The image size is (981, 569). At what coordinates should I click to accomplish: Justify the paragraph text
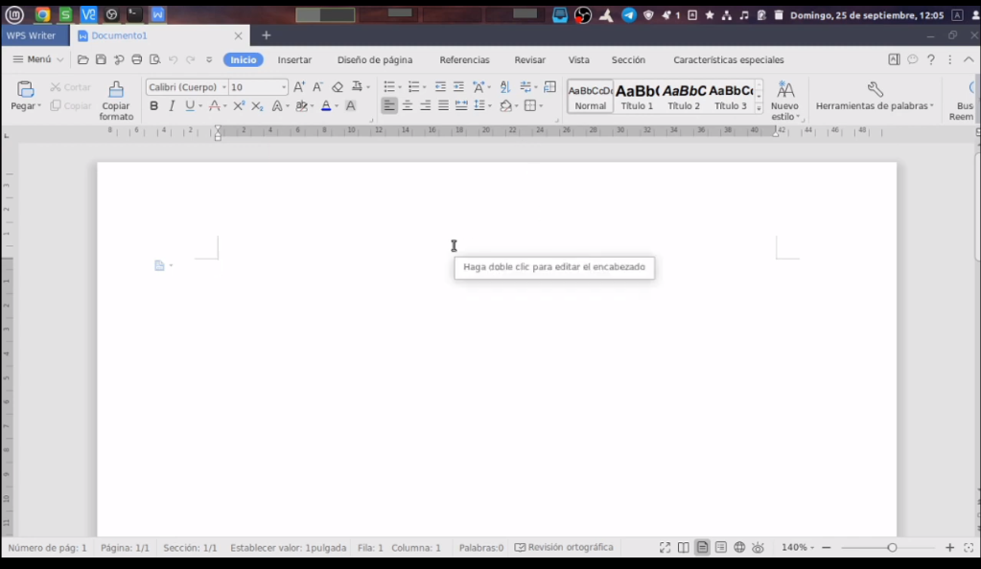click(x=444, y=105)
